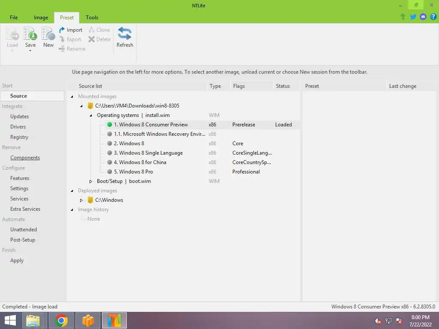Open the Tools tab

coord(92,17)
